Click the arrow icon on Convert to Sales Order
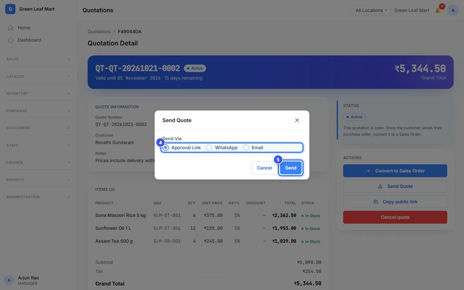 [368, 171]
